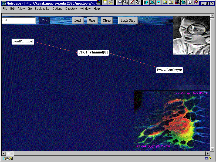216x162 pixels.
Task: Open the File menu
Action: pos(5,9)
